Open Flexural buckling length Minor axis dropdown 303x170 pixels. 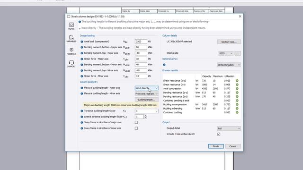coord(146,94)
